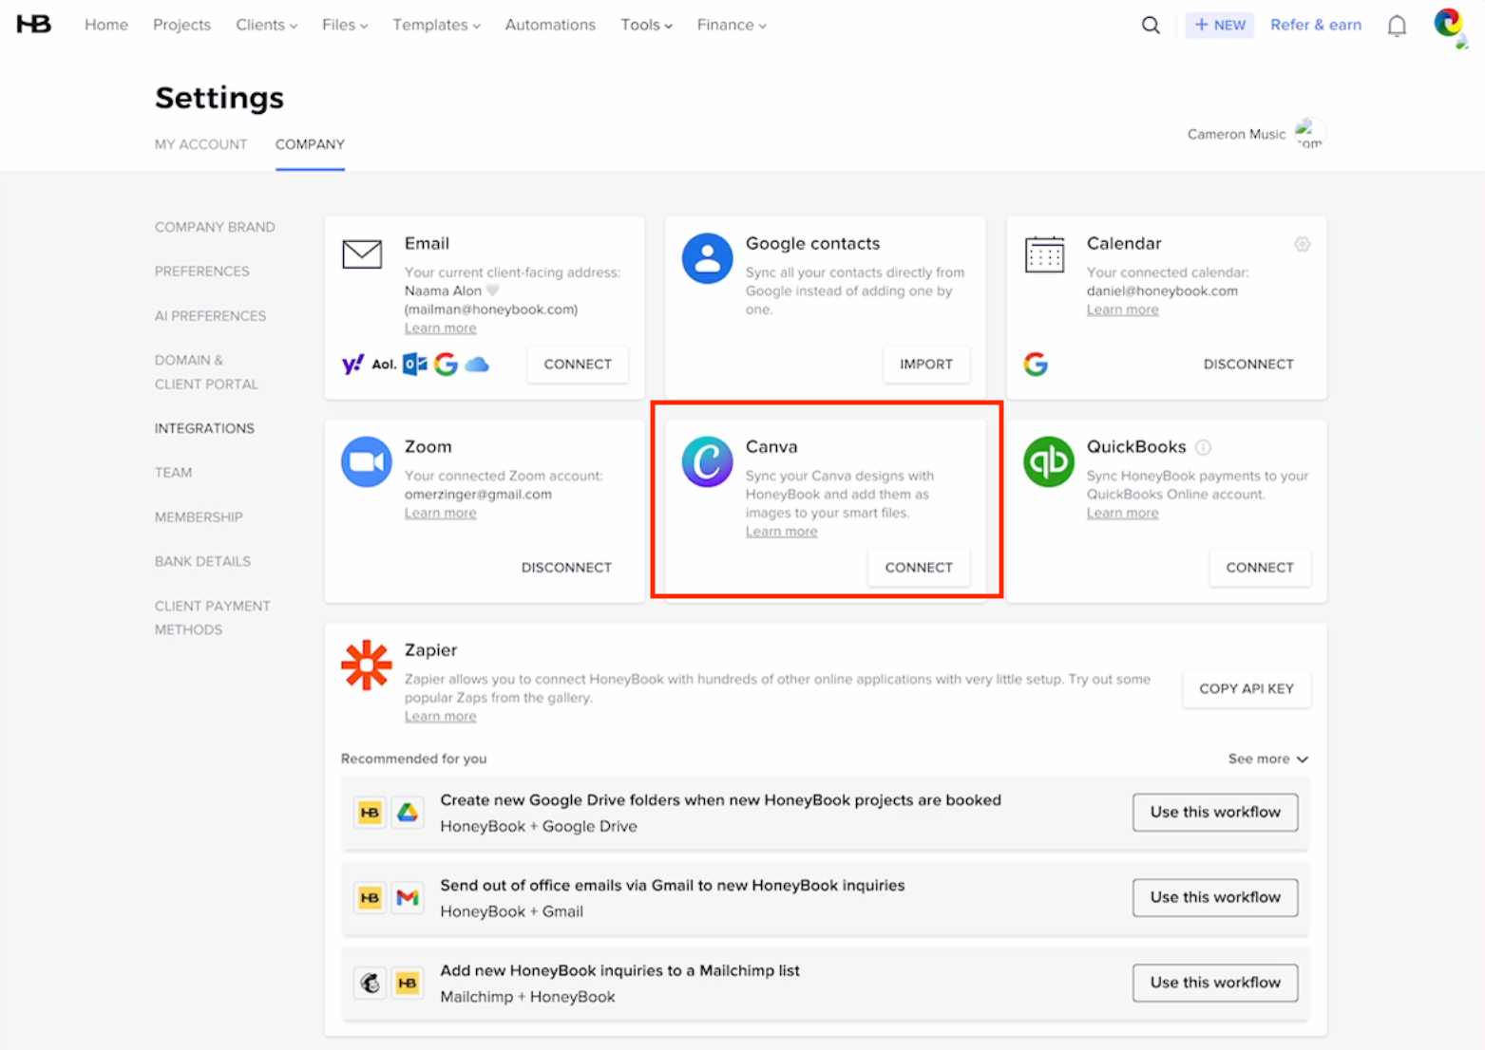
Task: Click the HoneyBook HB logo
Action: point(33,24)
